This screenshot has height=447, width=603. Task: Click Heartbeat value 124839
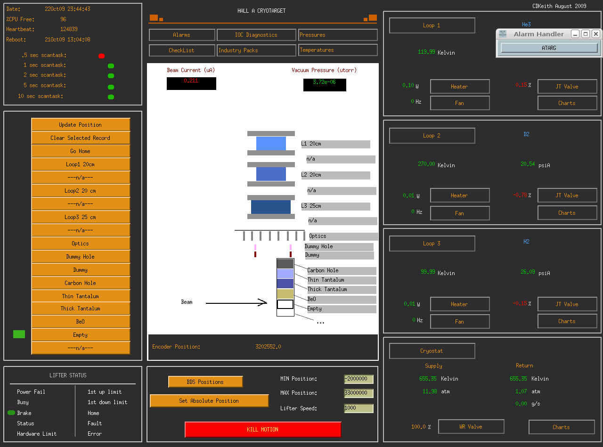click(69, 29)
